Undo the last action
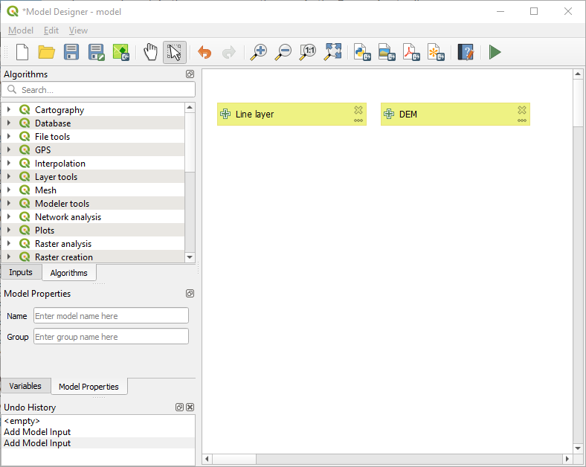This screenshot has height=467, width=586. pyautogui.click(x=205, y=52)
